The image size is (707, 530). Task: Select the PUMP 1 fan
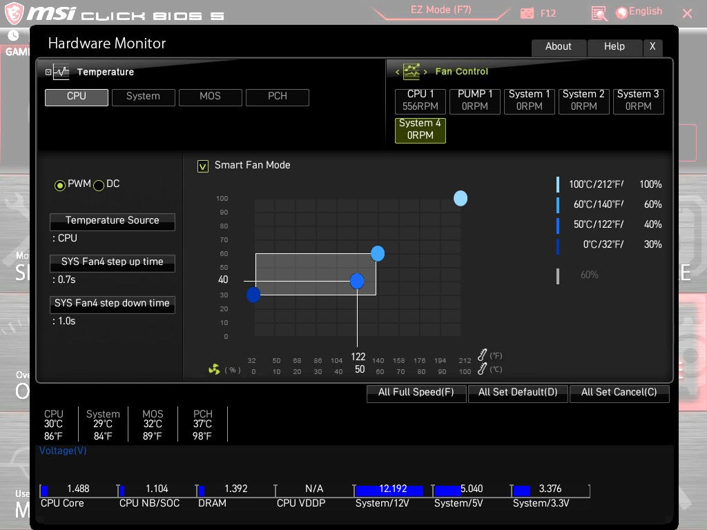click(475, 101)
